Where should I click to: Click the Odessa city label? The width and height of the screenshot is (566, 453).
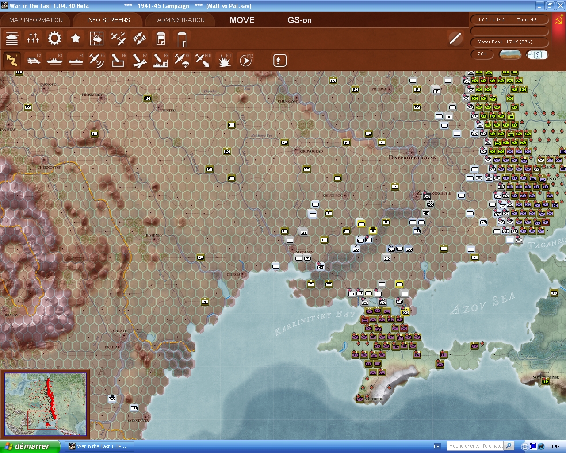pyautogui.click(x=233, y=275)
